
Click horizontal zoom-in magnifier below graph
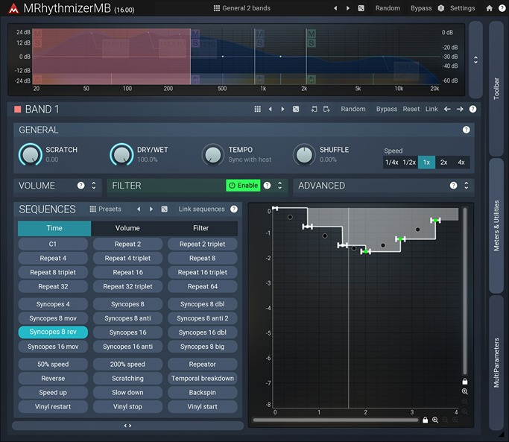(x=435, y=420)
